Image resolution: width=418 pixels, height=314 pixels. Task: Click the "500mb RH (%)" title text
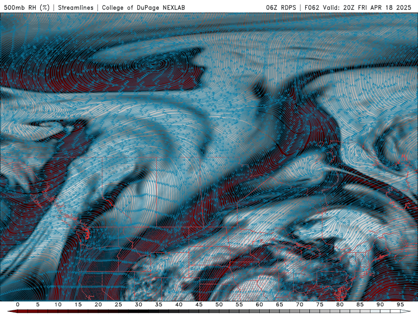pos(27,7)
